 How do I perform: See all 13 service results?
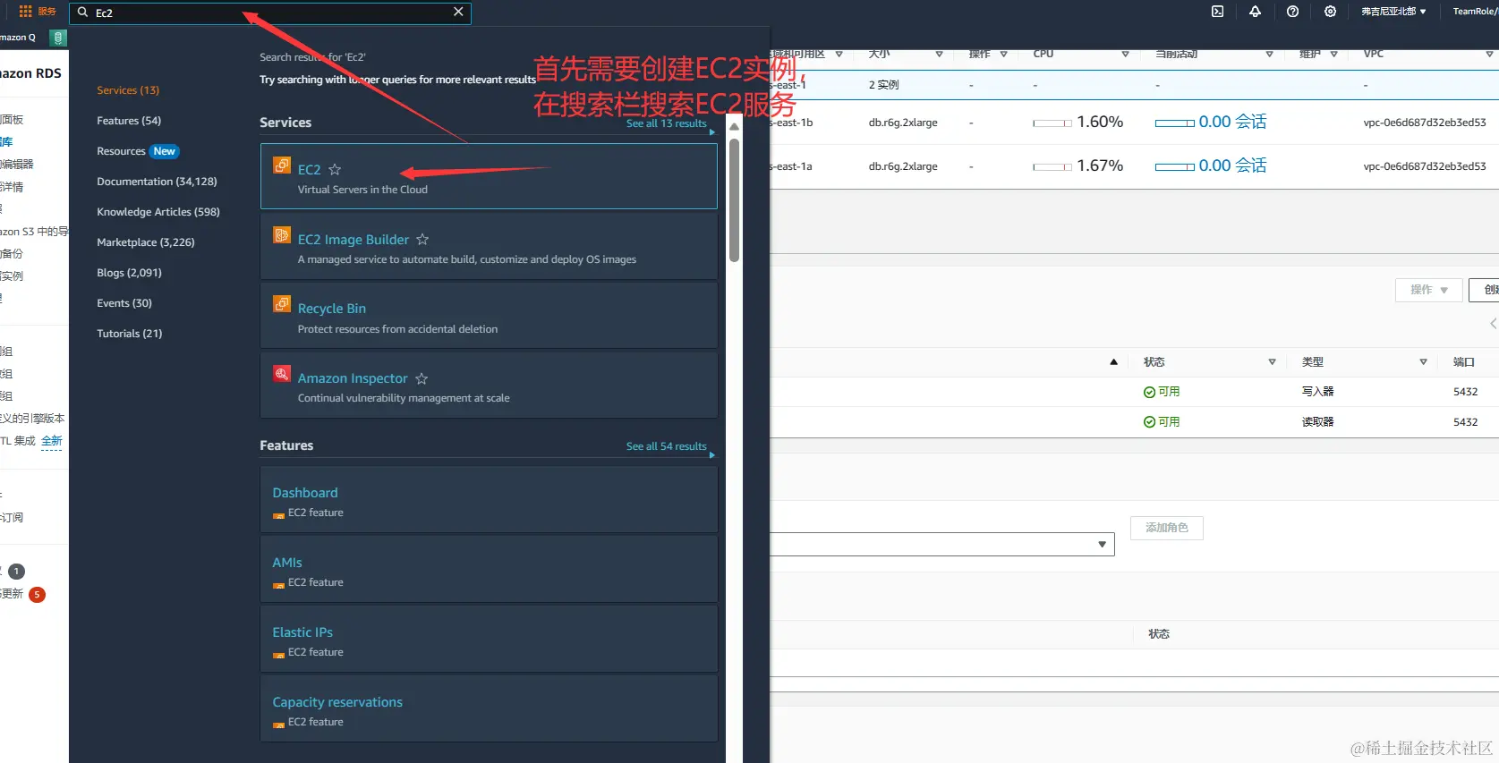tap(667, 124)
